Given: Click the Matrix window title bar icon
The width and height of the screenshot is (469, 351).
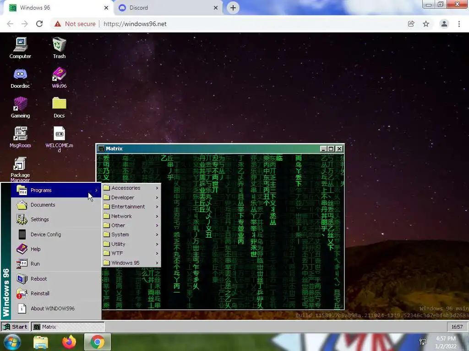Looking at the screenshot, I should coord(101,149).
